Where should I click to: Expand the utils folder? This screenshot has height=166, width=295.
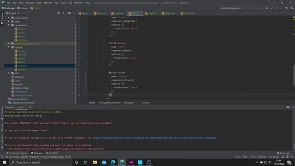tap(8, 73)
